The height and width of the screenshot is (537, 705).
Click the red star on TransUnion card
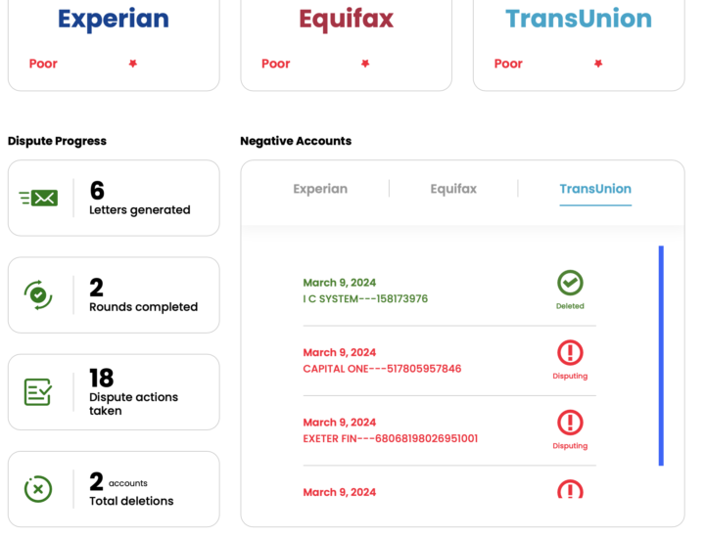pos(598,64)
